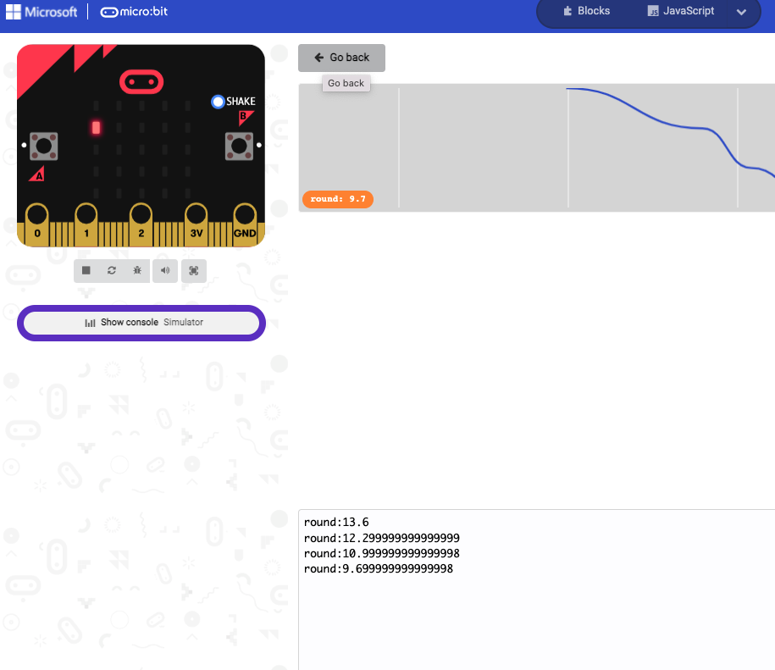Image resolution: width=775 pixels, height=670 pixels.
Task: Click the lit red LED on the micro:bit
Action: coord(96,127)
